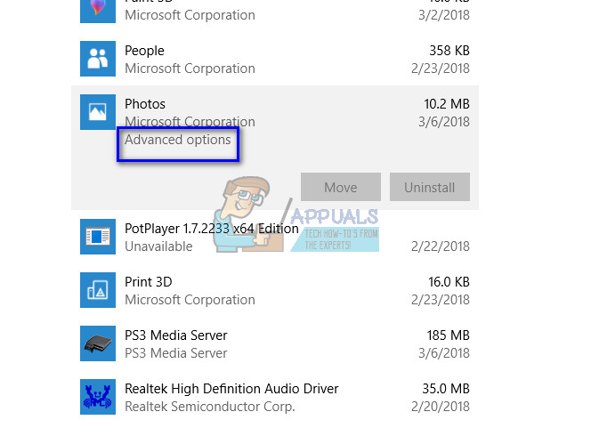Click PotPlayer 1.7.2233 x64 Edition entry

(x=212, y=229)
